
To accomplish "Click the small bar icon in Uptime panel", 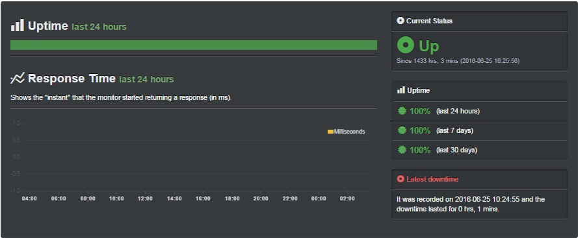I will pos(401,90).
